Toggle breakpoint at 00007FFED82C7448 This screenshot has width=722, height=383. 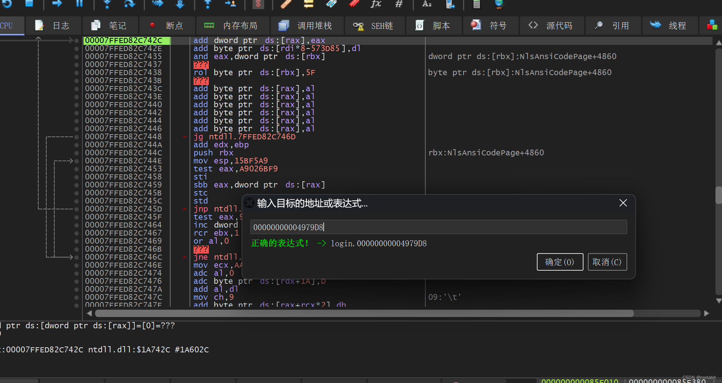[x=76, y=136]
